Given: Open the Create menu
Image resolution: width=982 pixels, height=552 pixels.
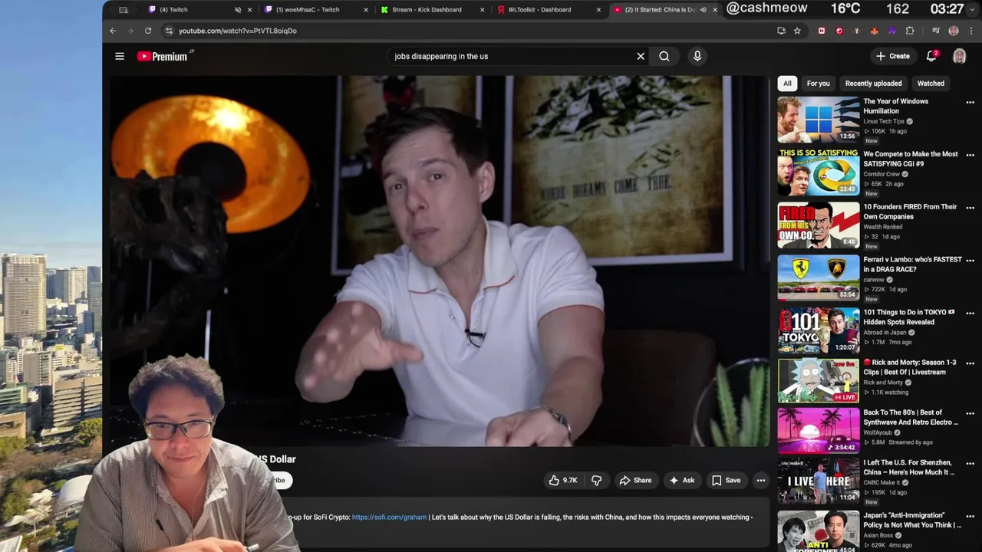Looking at the screenshot, I should (x=893, y=56).
